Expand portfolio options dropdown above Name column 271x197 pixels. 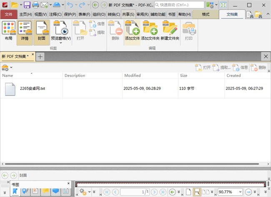tap(11, 67)
